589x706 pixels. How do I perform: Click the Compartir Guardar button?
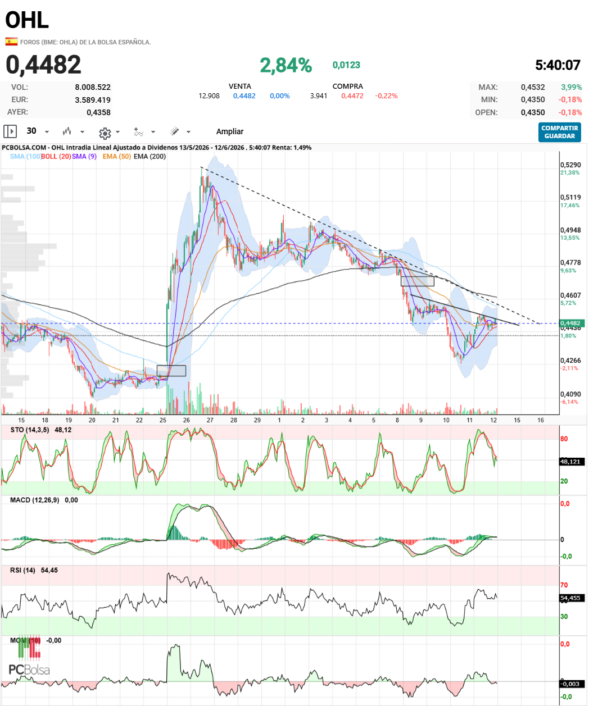point(560,132)
